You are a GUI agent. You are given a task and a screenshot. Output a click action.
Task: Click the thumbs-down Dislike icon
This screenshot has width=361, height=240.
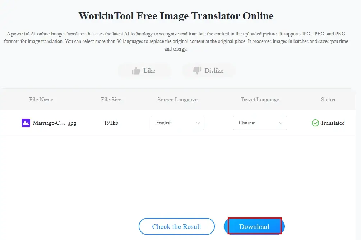197,71
